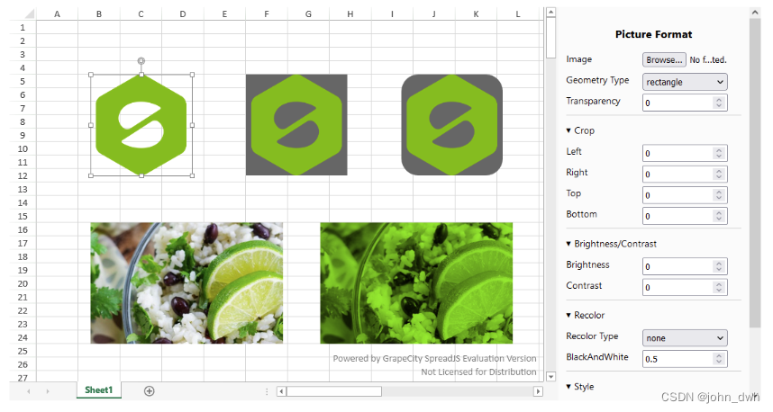Select column L header
Image resolution: width=773 pixels, height=412 pixels.
click(518, 13)
